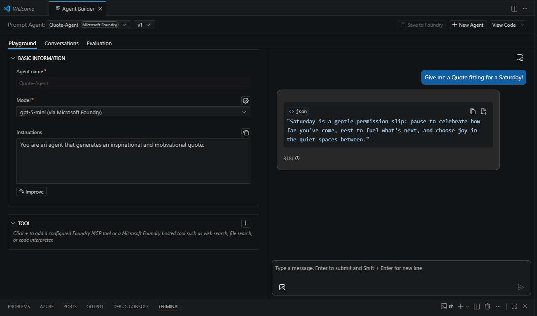Viewport: 537px width, 316px height.
Task: Create a new terminal with plus icon
Action: point(461,306)
